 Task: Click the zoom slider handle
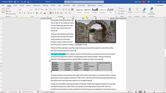[x=154, y=92]
